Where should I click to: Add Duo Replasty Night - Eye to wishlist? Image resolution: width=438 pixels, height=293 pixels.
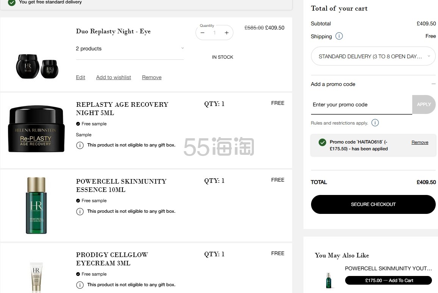tap(113, 77)
